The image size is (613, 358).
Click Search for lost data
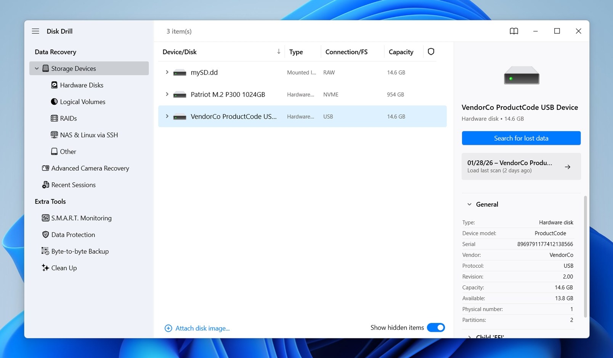click(521, 138)
